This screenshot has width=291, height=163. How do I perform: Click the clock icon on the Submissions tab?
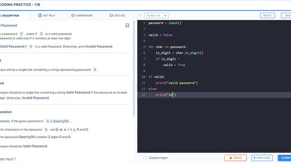pos(73,15)
